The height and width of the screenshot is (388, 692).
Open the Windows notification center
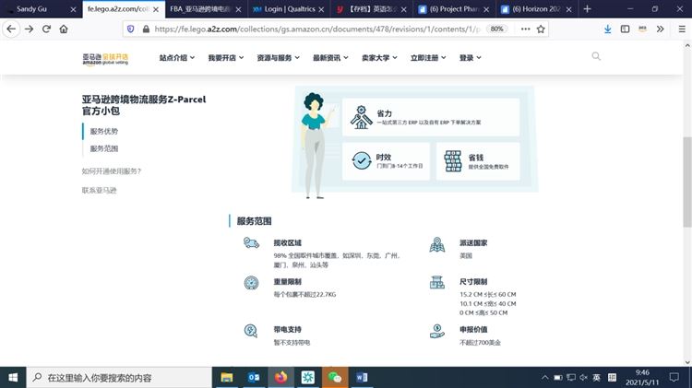click(x=674, y=378)
